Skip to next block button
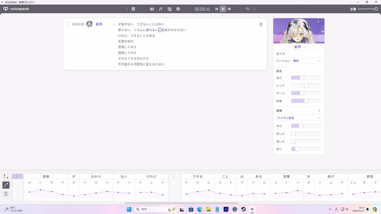The image size is (381, 214). [x=229, y=9]
